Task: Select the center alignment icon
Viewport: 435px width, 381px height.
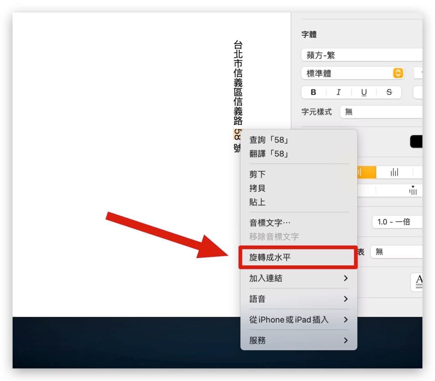Action: click(394, 172)
